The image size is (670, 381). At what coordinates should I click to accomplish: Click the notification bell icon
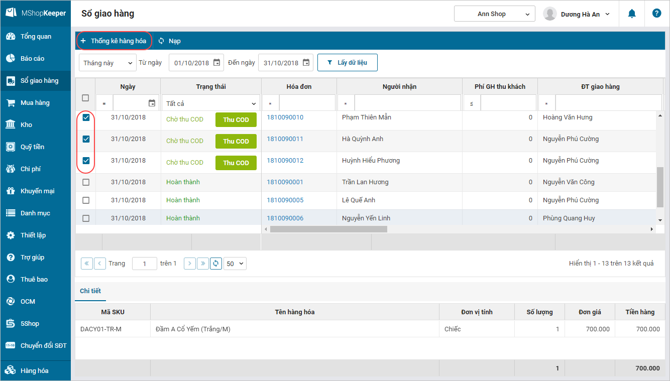click(x=632, y=14)
